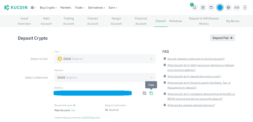Open Deposit & Withdrawal History tab
This screenshot has width=253, height=122.
pos(204,21)
